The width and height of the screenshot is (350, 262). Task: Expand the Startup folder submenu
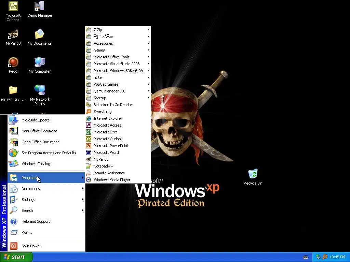coord(118,98)
